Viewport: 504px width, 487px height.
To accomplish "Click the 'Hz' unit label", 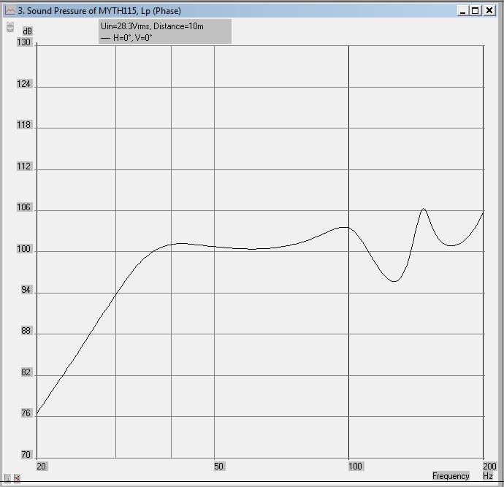I will coord(488,476).
